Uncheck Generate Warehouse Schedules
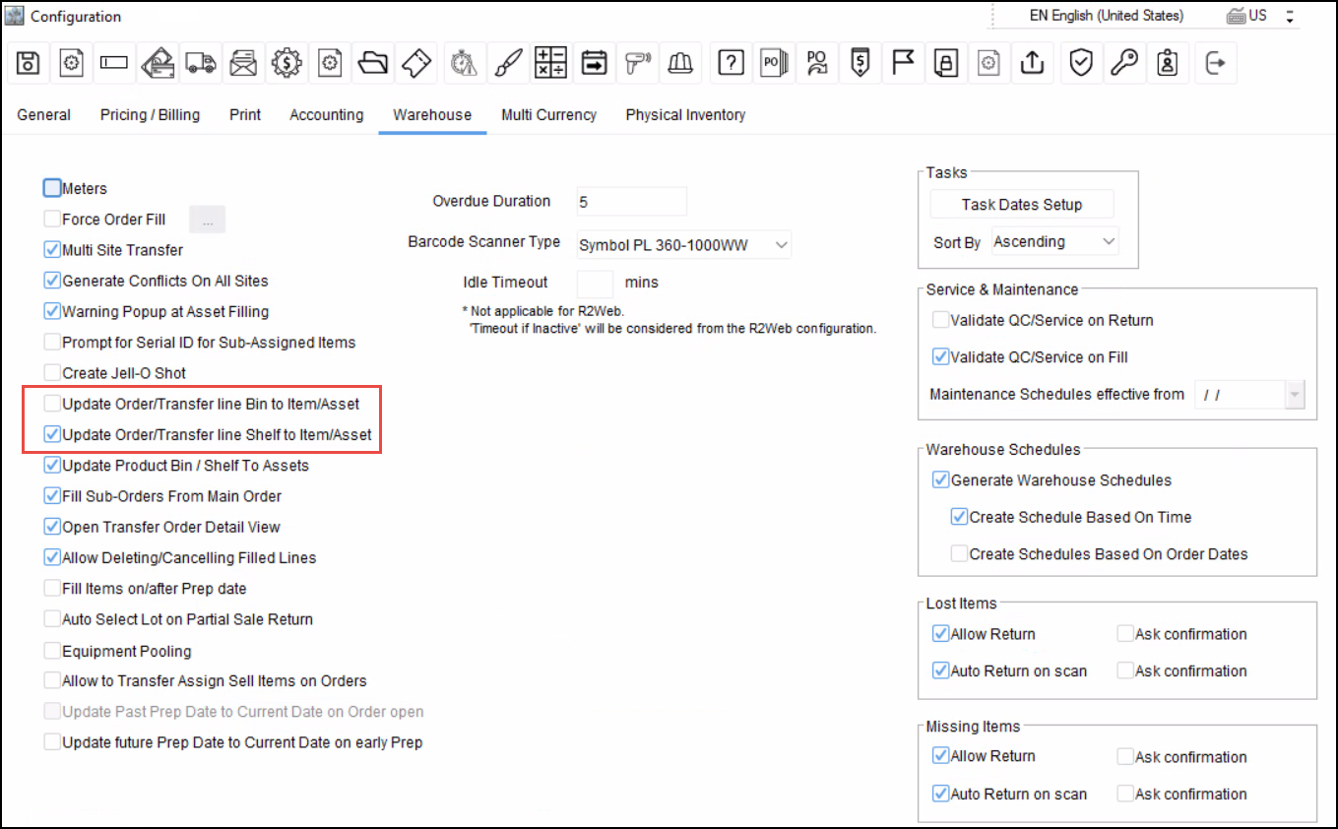Image resolution: width=1338 pixels, height=829 pixels. click(940, 480)
